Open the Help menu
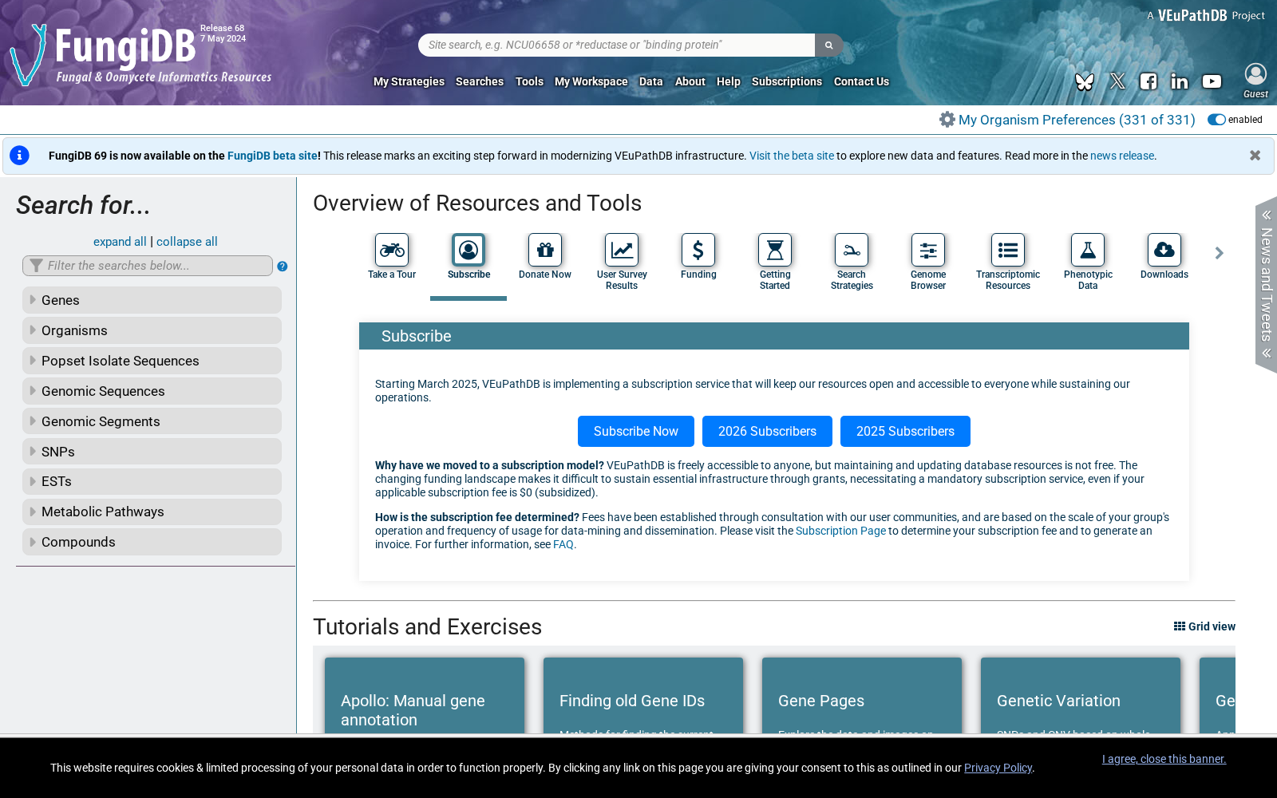The height and width of the screenshot is (798, 1277). point(729,81)
